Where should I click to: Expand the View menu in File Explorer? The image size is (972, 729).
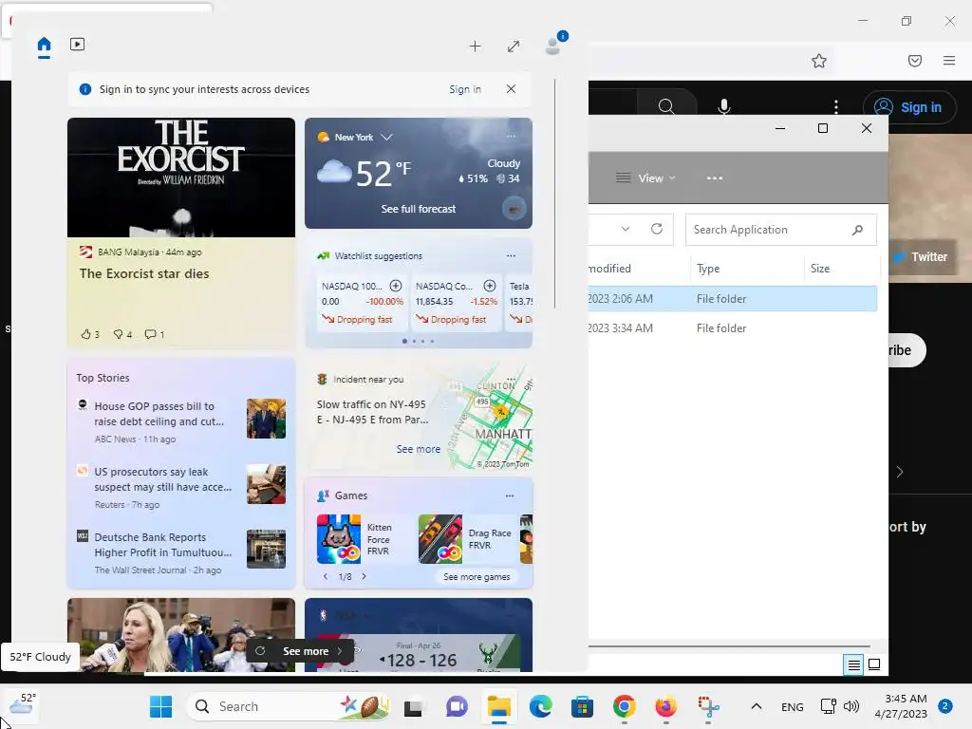[645, 178]
